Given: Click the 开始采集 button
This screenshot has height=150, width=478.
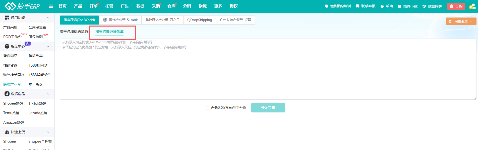Looking at the screenshot, I should pyautogui.click(x=268, y=108).
